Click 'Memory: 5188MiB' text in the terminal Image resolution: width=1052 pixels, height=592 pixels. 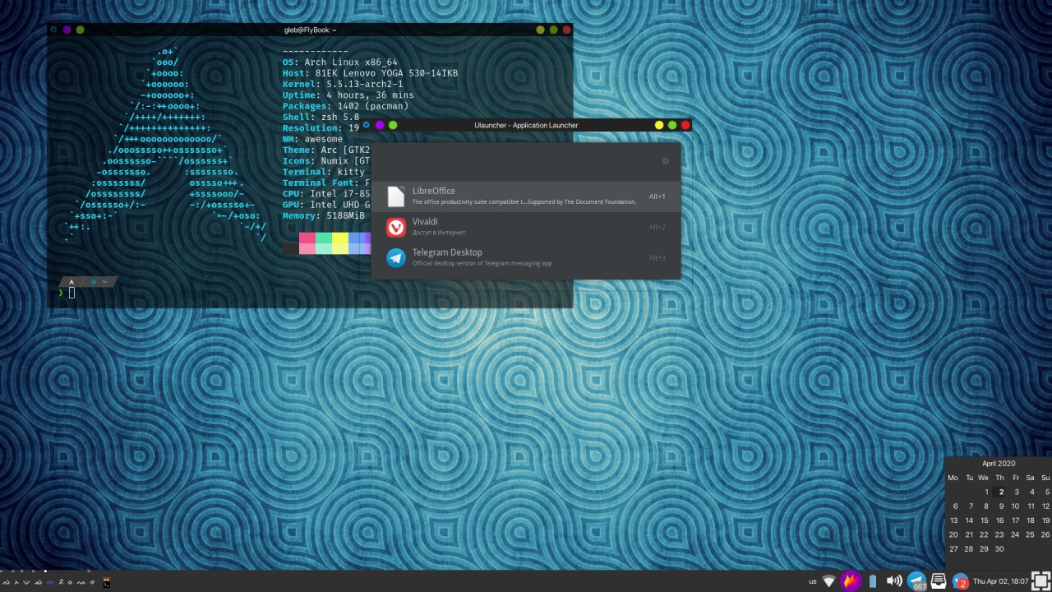[x=324, y=215]
